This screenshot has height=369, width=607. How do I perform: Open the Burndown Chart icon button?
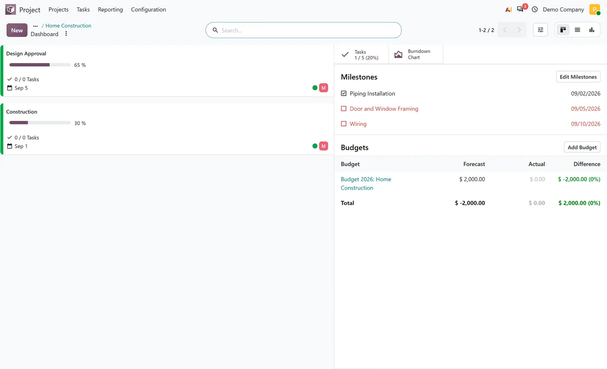(x=416, y=54)
